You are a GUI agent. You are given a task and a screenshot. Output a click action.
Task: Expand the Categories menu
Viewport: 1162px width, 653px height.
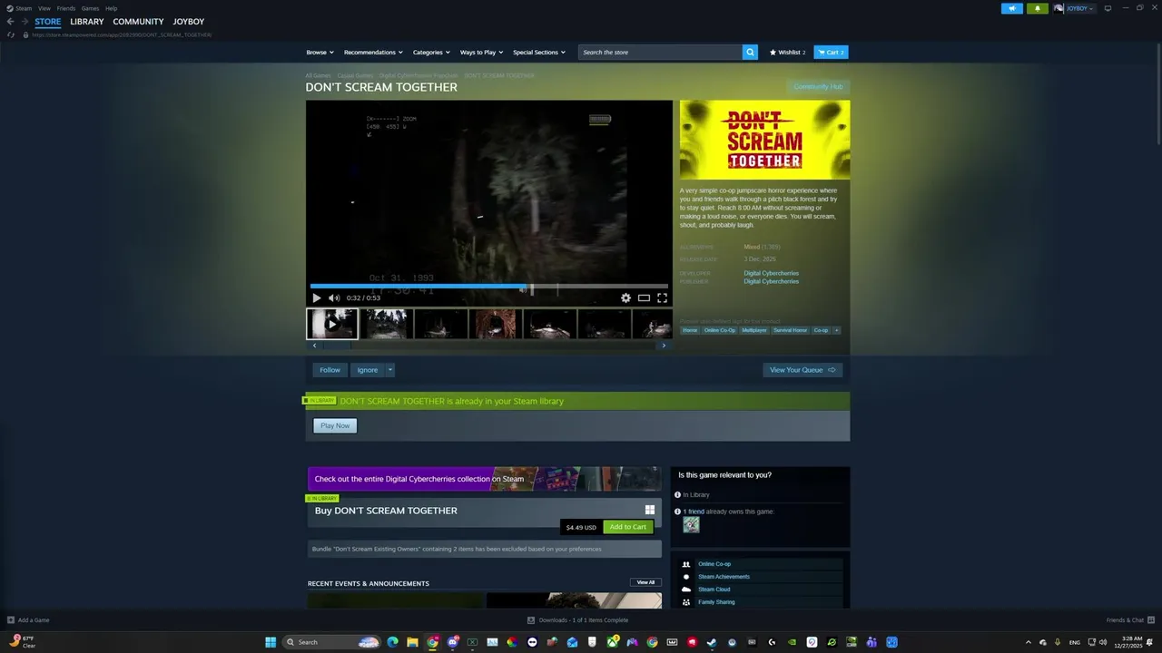(431, 53)
